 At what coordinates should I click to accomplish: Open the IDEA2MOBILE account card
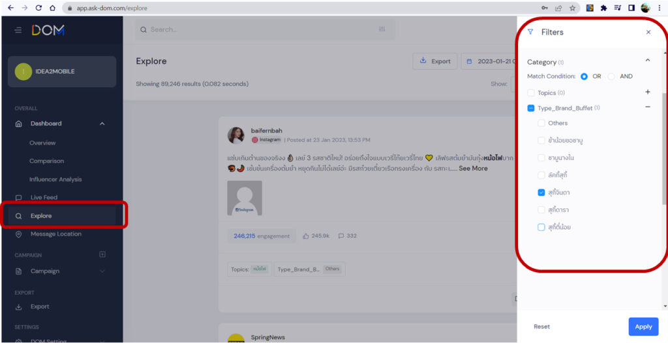click(x=62, y=72)
